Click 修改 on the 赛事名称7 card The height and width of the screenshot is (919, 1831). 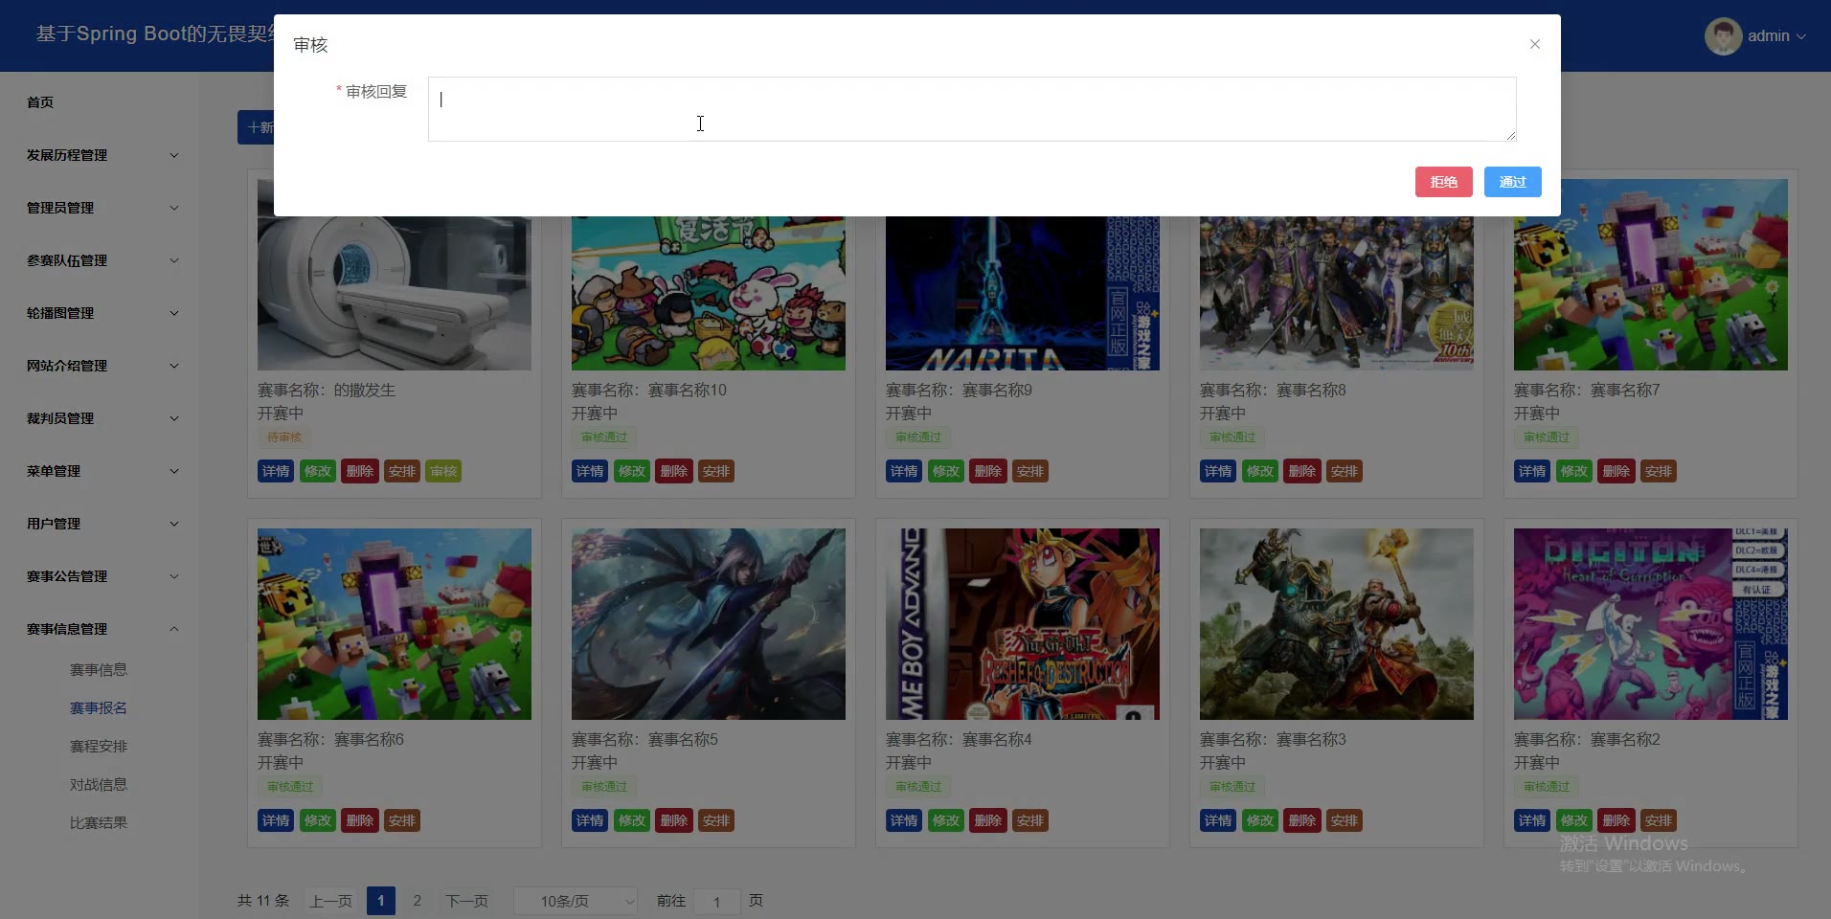[x=1574, y=471]
